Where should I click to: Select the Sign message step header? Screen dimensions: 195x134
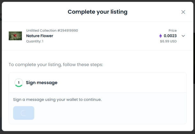pos(42,83)
